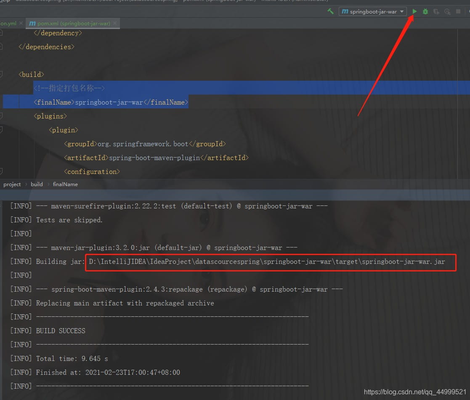Click the 'BUILD SUCCESS' console line
Screen dimensions: 470x400
(x=61, y=331)
